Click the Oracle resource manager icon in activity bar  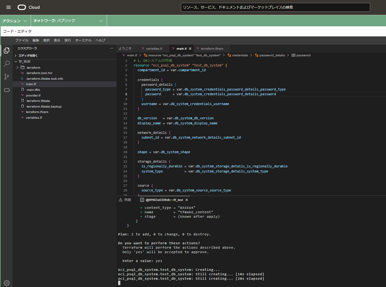[x=7, y=90]
